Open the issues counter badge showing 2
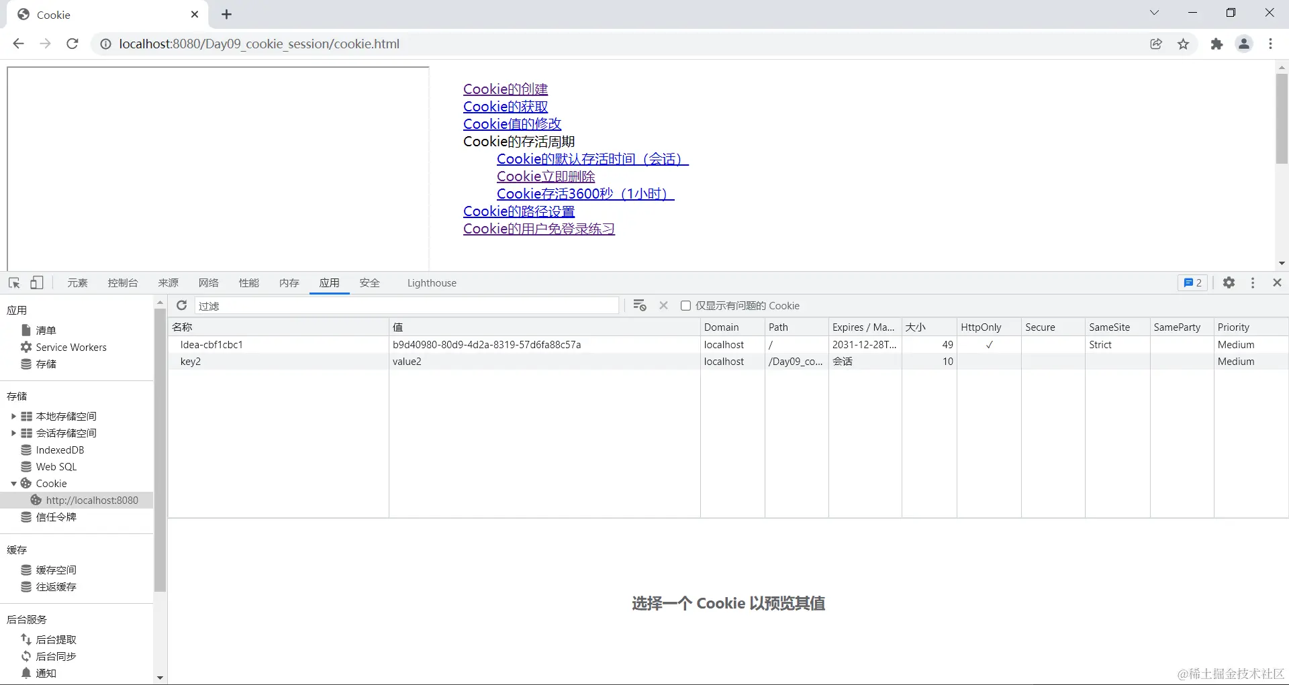The image size is (1289, 685). pyautogui.click(x=1192, y=283)
